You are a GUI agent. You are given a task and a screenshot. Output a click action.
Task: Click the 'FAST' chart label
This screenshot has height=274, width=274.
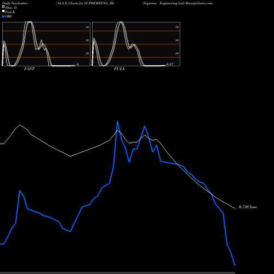click(x=29, y=68)
